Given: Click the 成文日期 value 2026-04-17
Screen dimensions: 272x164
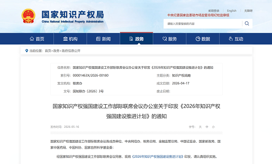Looking at the screenshot, I should coord(180,83).
